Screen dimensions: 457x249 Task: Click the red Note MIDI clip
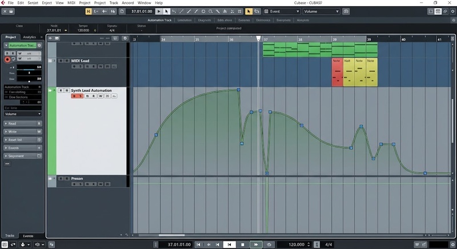(x=337, y=72)
